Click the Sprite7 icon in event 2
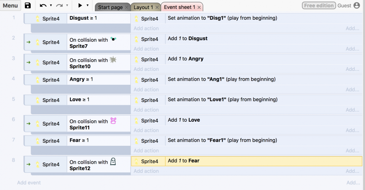Screen dimensions: 365x190 point(113,39)
